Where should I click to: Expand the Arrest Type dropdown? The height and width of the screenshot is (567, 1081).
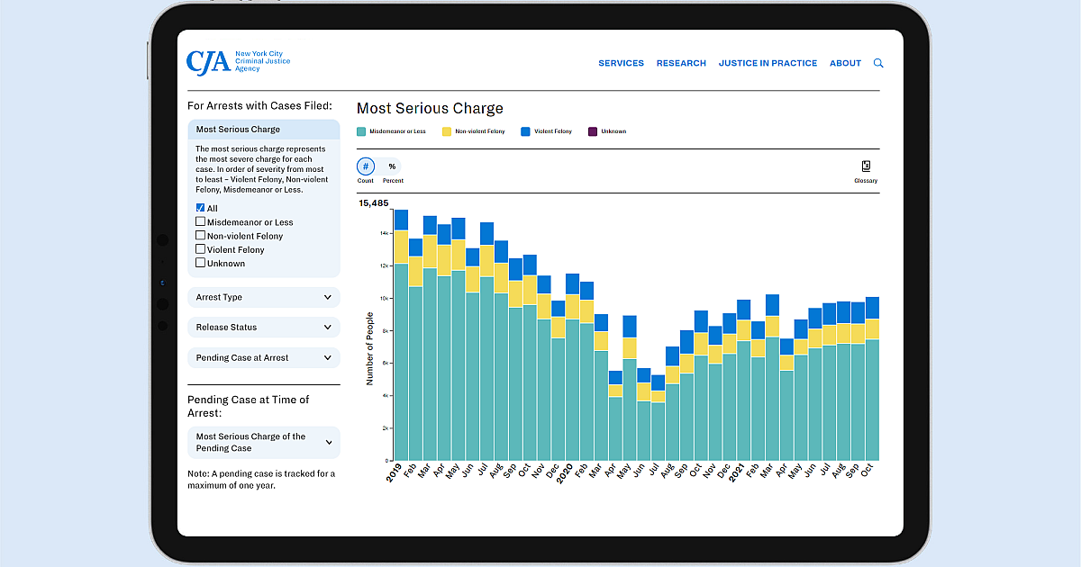[263, 297]
